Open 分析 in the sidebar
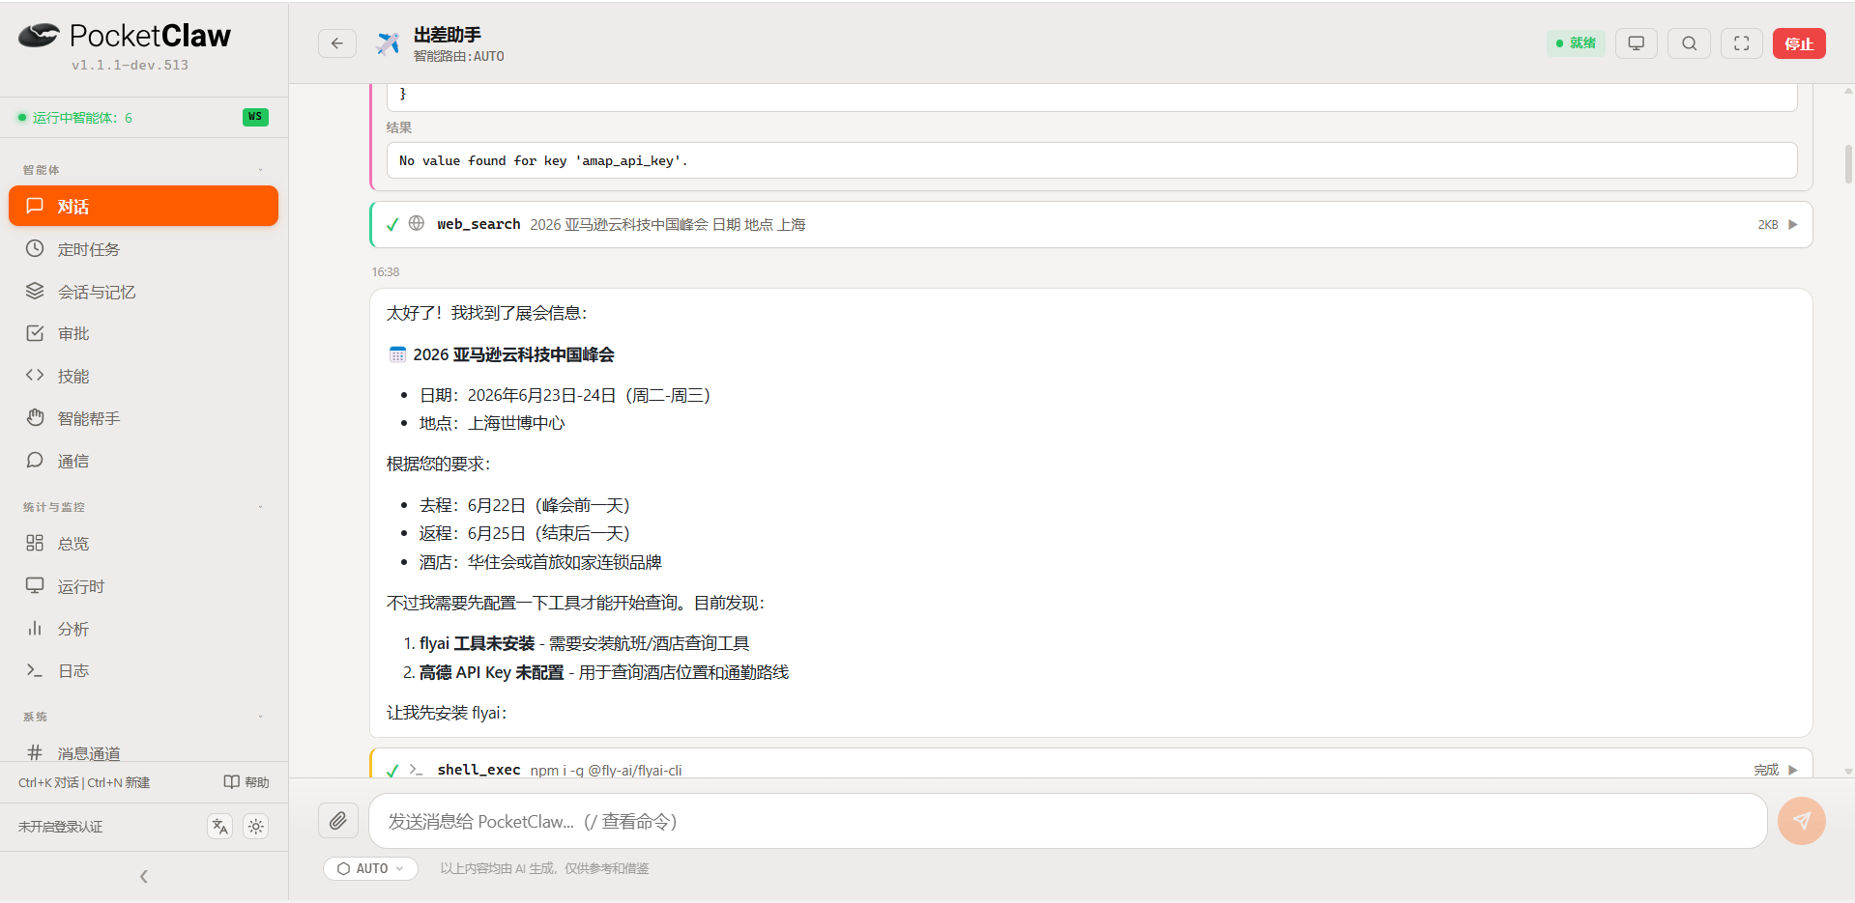This screenshot has height=903, width=1855. tap(143, 629)
